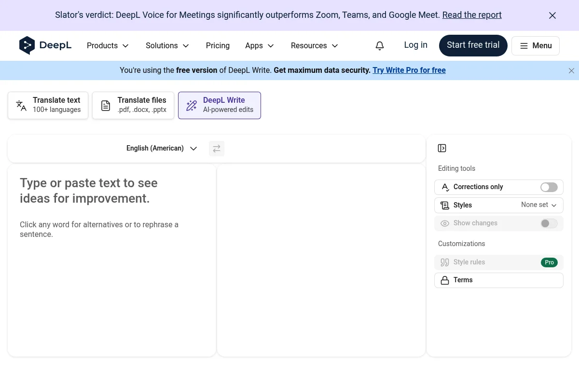Click the DeepL Write magic pen icon
The height and width of the screenshot is (386, 579).
(192, 106)
